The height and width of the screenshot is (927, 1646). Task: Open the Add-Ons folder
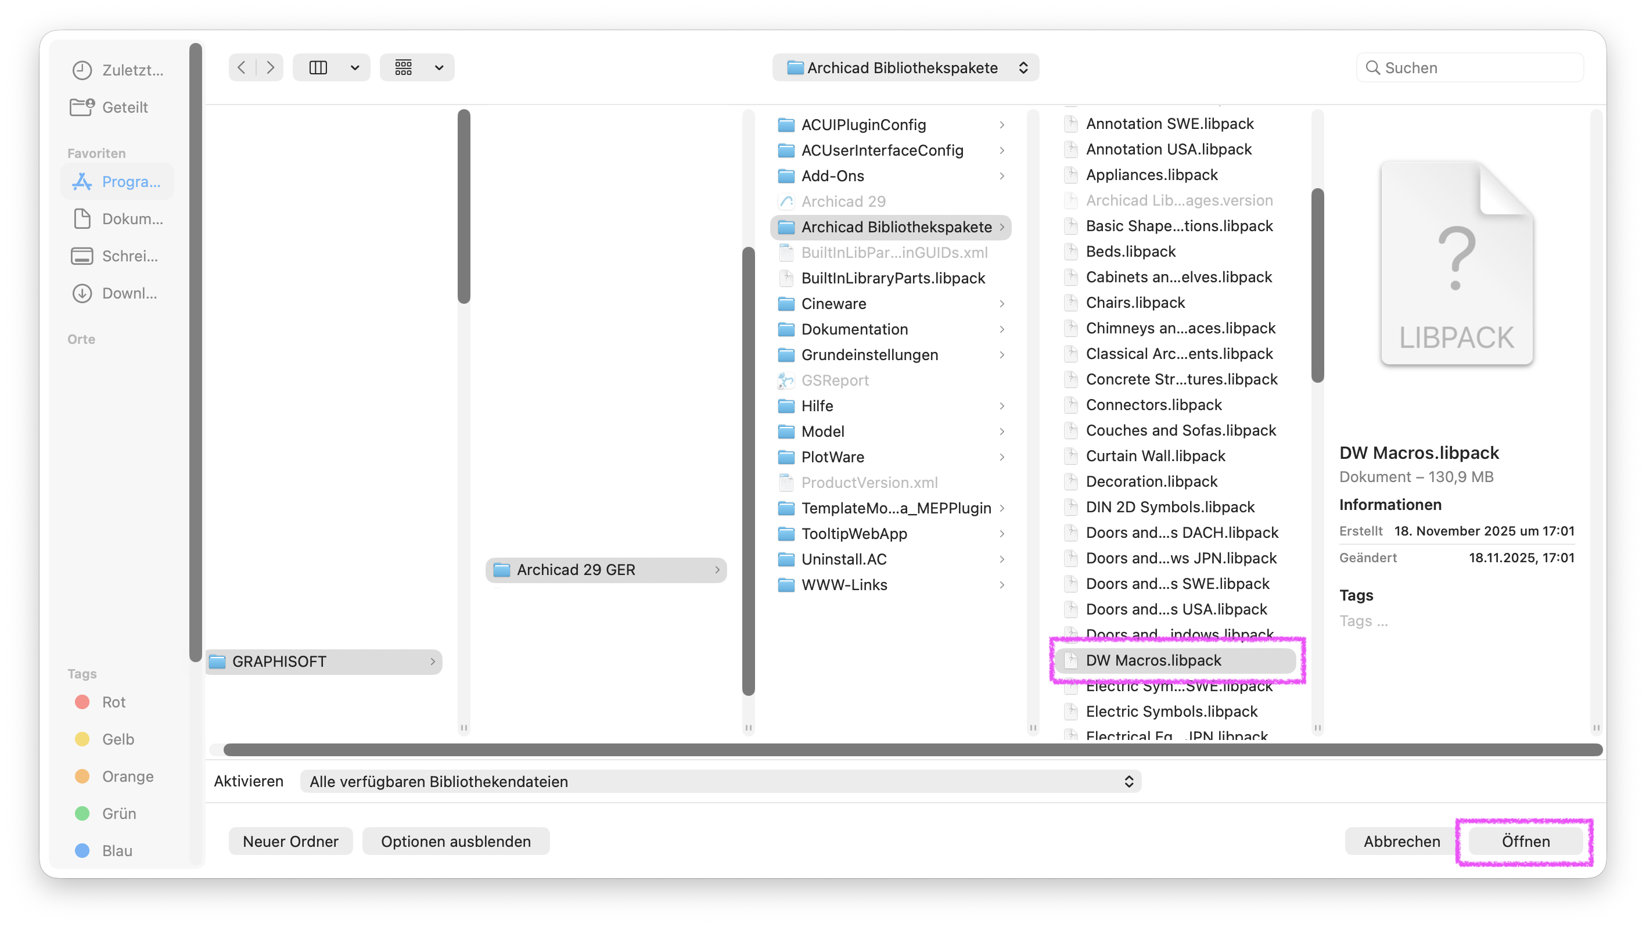[892, 175]
